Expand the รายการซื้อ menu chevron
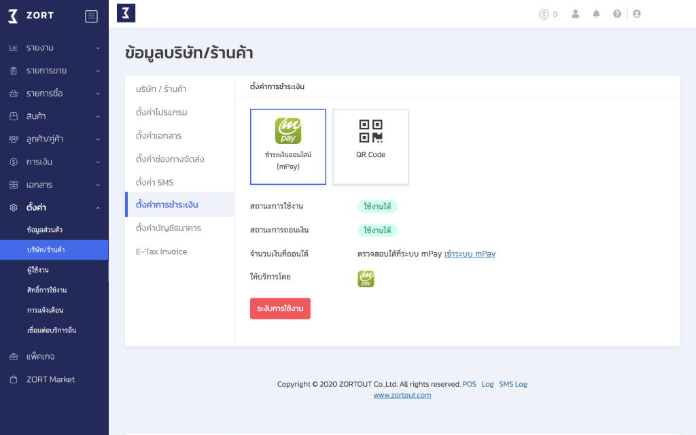The width and height of the screenshot is (696, 435). pos(98,94)
